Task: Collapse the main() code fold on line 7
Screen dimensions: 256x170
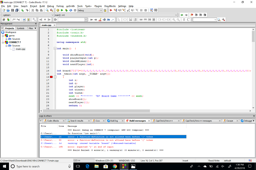Action: pos(55,48)
